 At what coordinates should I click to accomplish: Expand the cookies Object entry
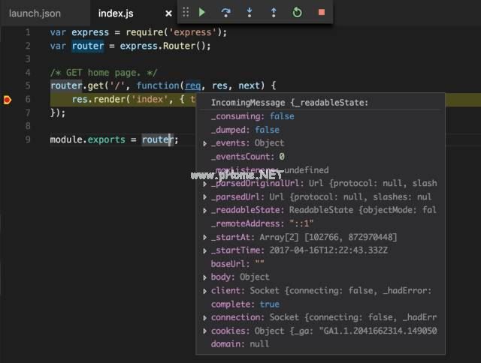point(205,331)
